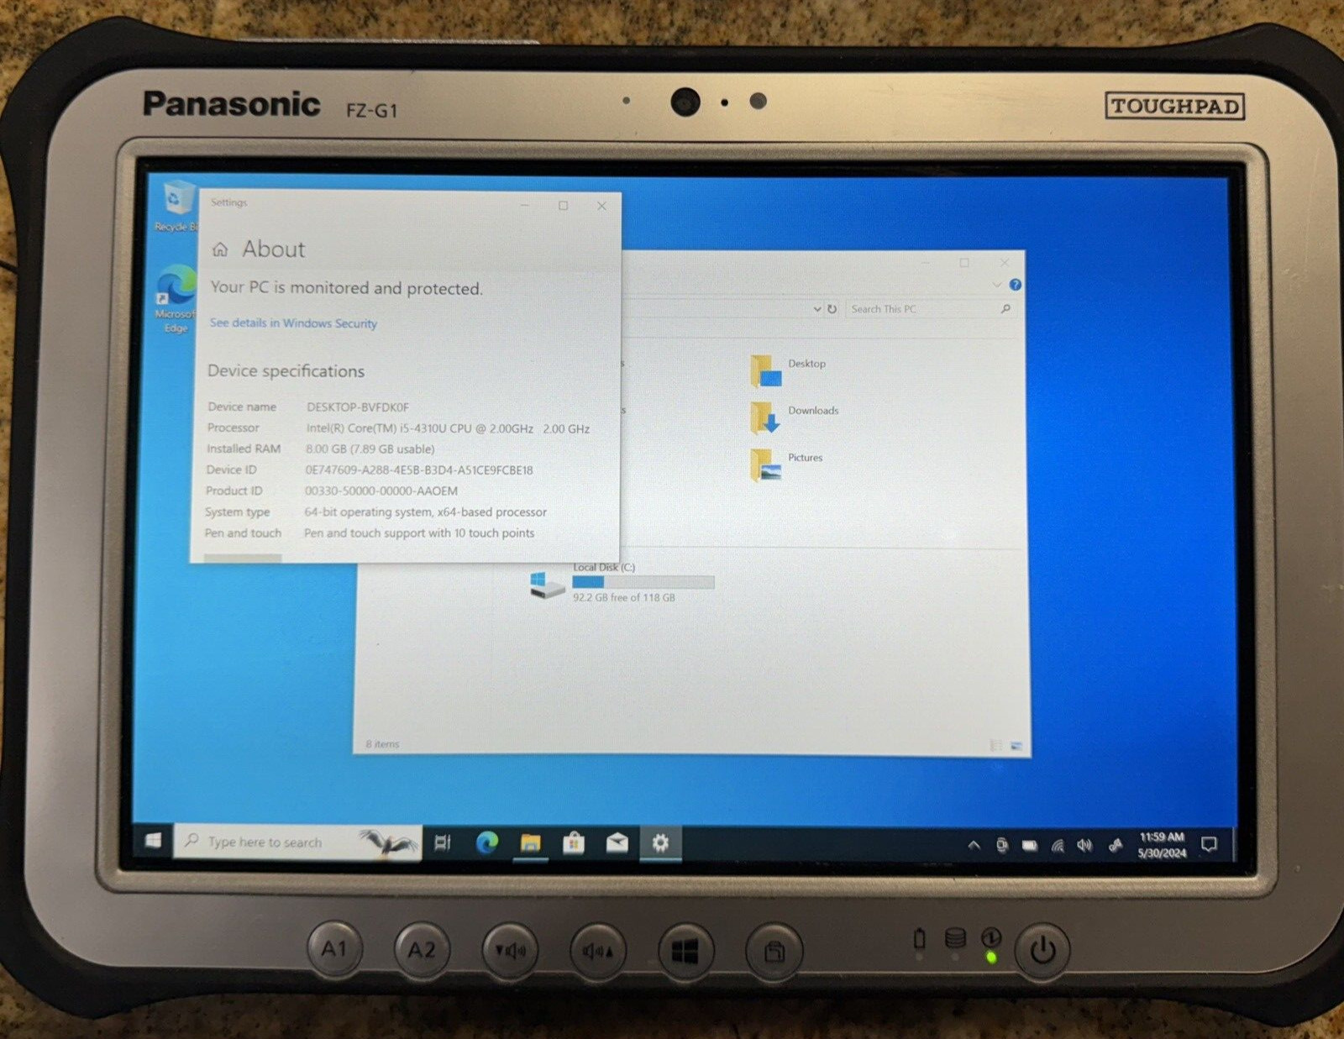The height and width of the screenshot is (1039, 1344).
Task: Open the Action Center notification icon
Action: pos(1209,844)
